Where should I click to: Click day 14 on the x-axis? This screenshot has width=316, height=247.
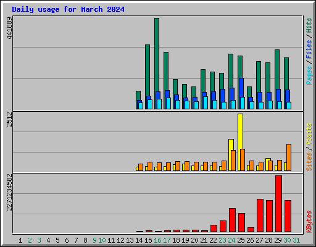tap(139, 240)
